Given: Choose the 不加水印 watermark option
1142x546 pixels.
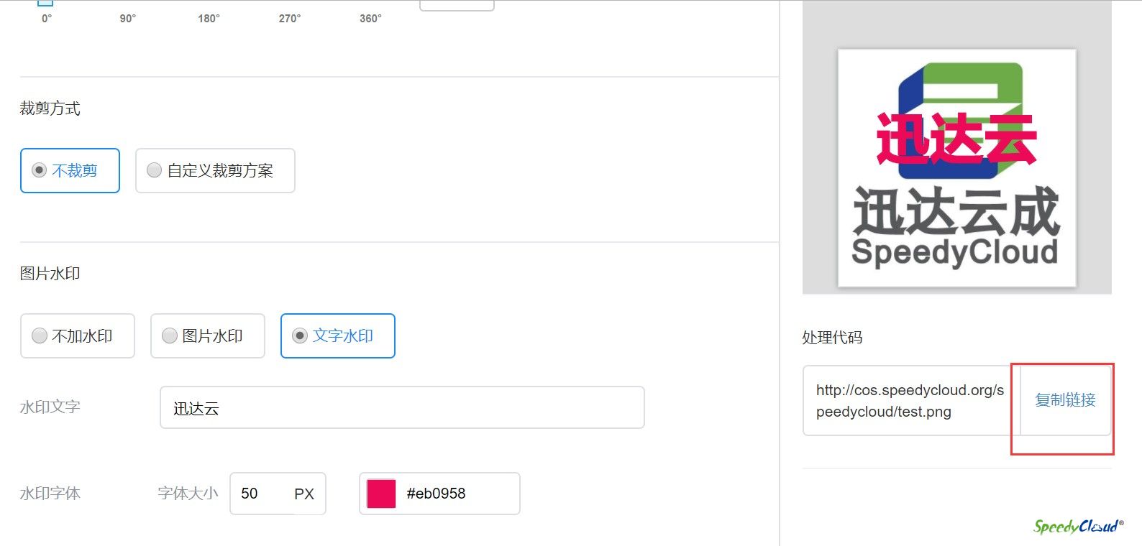Looking at the screenshot, I should coord(78,336).
